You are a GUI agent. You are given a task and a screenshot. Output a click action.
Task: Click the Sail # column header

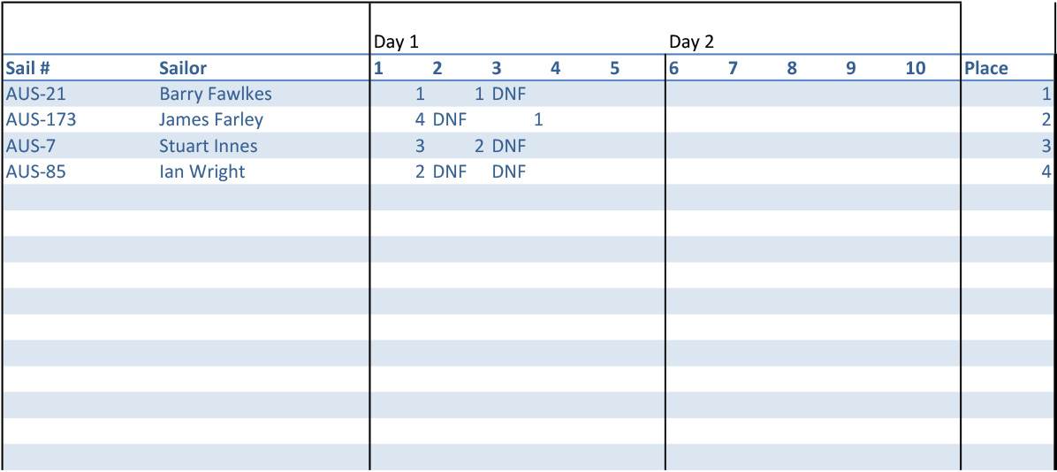tap(27, 68)
